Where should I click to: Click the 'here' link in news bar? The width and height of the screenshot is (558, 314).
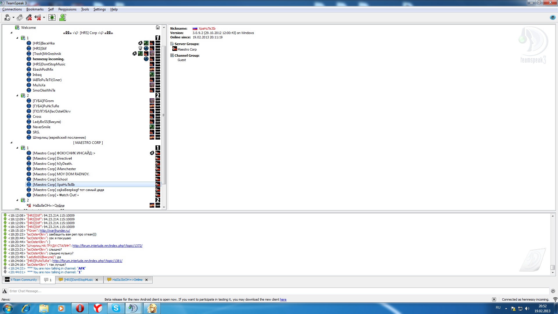pyautogui.click(x=283, y=299)
